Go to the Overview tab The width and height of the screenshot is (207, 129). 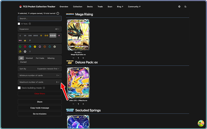click(x=64, y=7)
